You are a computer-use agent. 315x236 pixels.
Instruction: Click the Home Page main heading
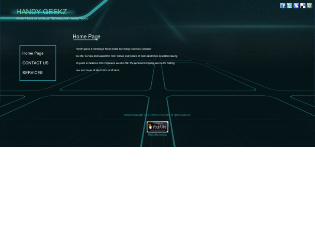86,36
